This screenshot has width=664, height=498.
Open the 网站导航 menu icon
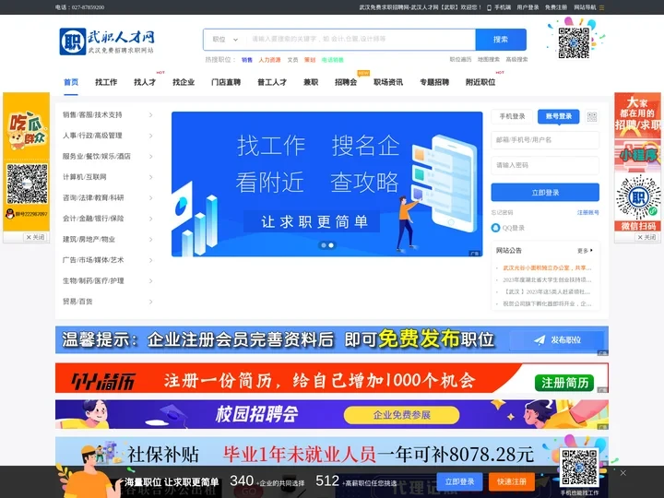point(601,7)
